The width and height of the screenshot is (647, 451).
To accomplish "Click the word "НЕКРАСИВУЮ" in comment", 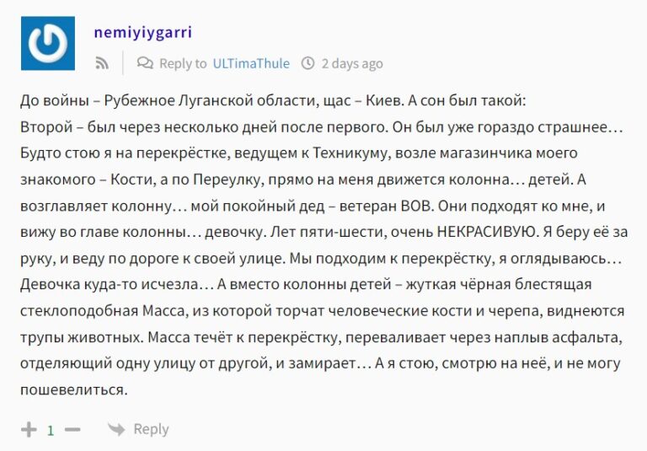I will [x=488, y=232].
